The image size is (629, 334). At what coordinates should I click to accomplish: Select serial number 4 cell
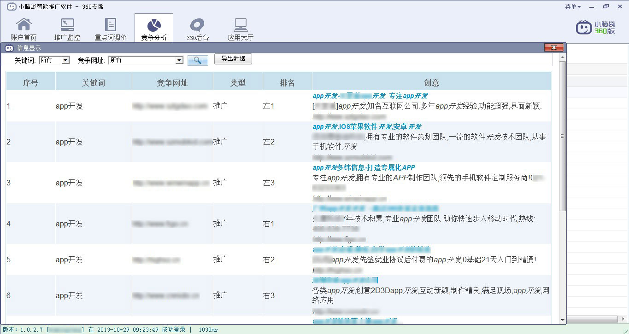(30, 224)
